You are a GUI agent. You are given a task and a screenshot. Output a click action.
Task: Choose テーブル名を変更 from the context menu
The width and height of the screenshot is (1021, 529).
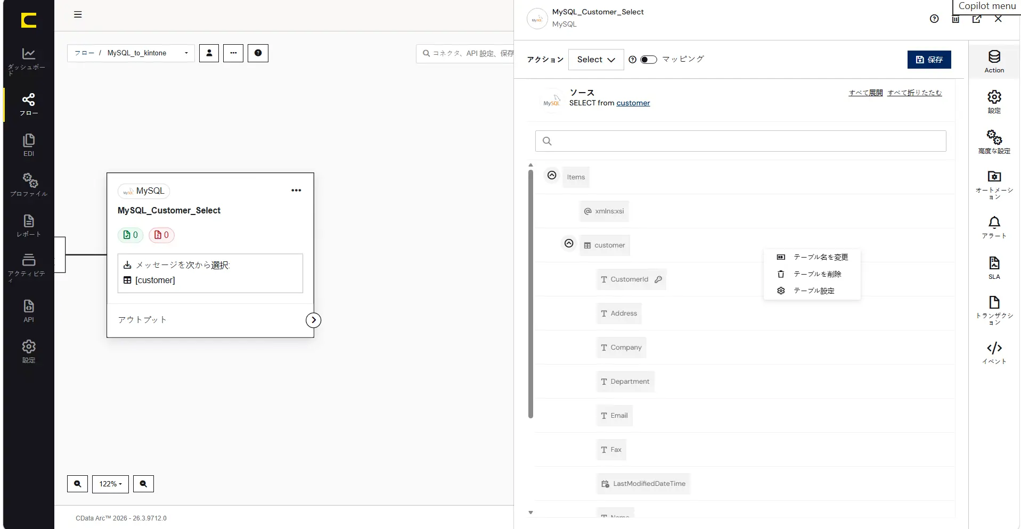pos(812,257)
